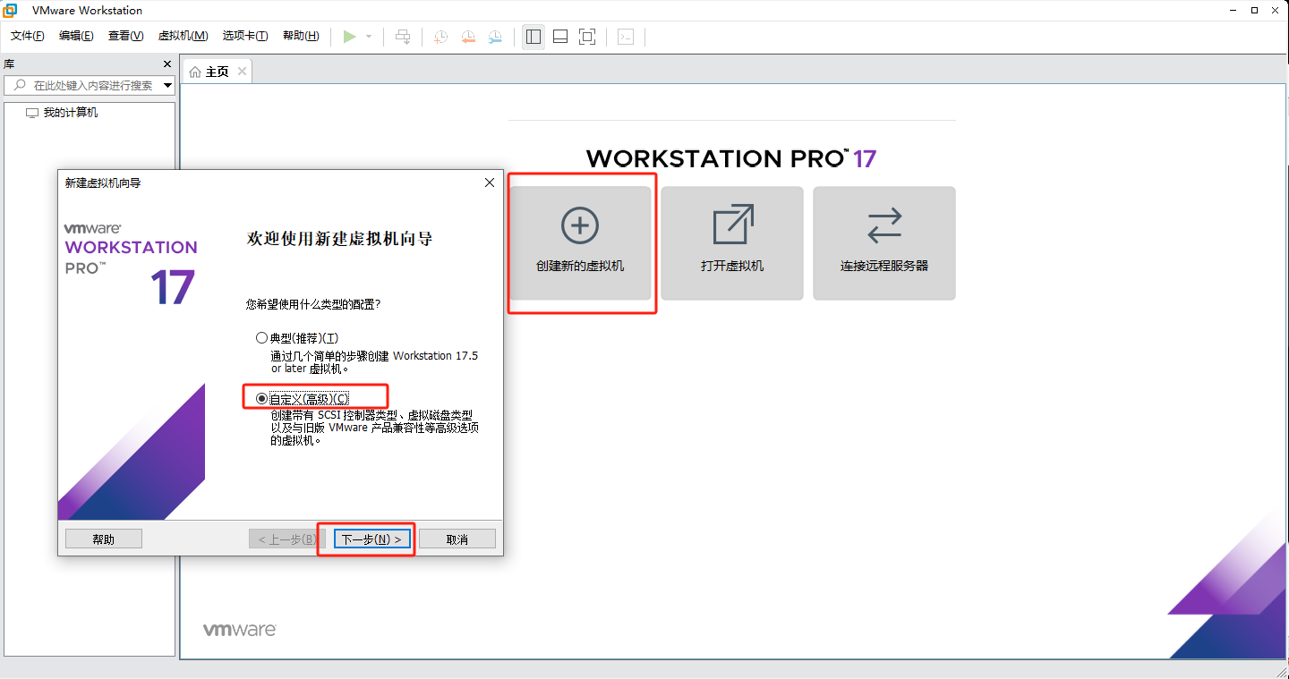Click the 新建虚拟机向导 dialog title

click(x=103, y=182)
